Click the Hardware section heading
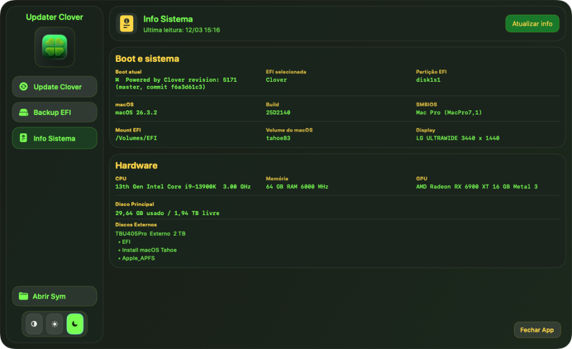 [x=137, y=165]
